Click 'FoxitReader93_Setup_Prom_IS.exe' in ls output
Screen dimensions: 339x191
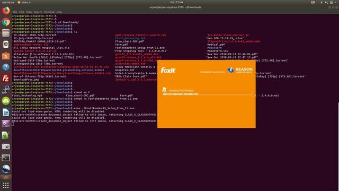[140, 48]
